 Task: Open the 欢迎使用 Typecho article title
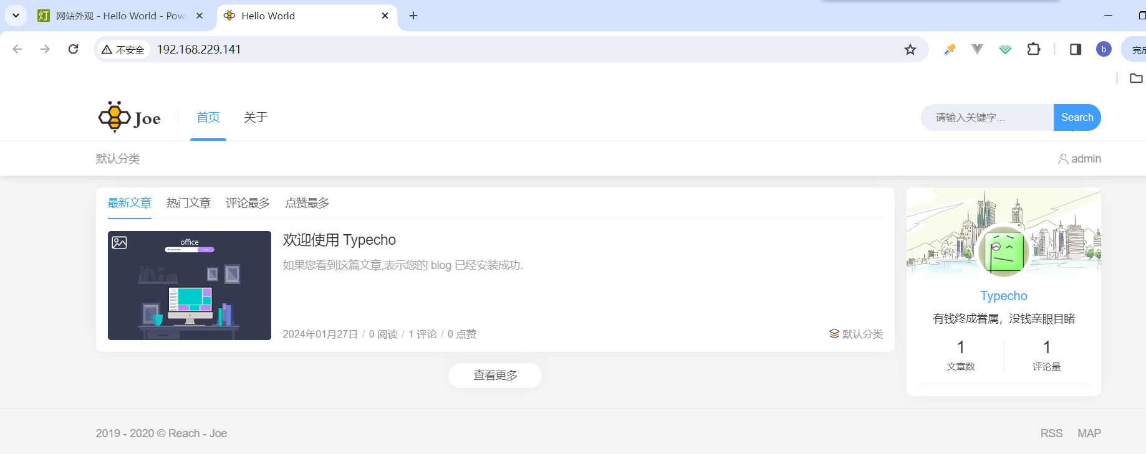(339, 240)
